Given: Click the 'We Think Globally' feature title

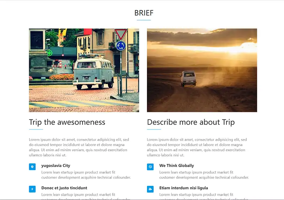Looking at the screenshot, I should click(176, 166).
